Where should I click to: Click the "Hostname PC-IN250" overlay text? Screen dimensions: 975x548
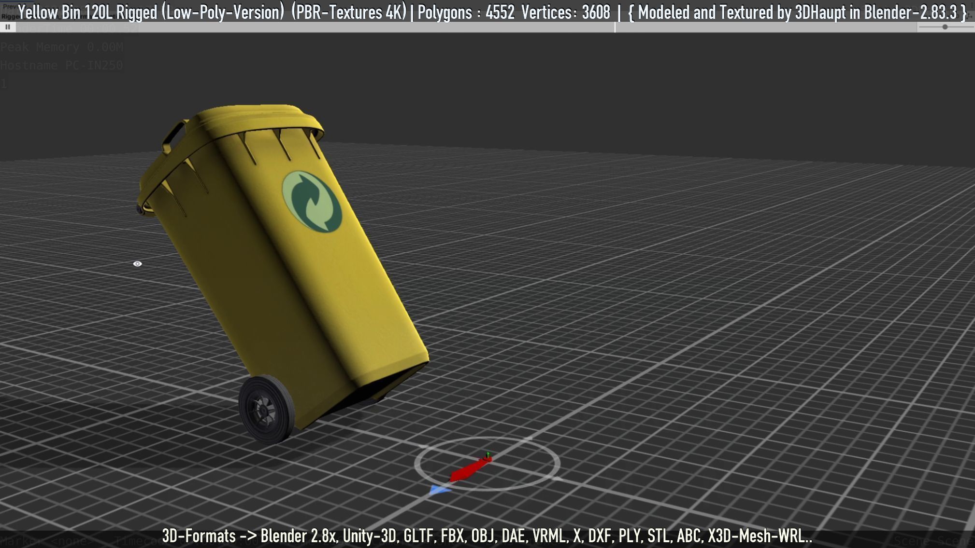click(x=62, y=65)
